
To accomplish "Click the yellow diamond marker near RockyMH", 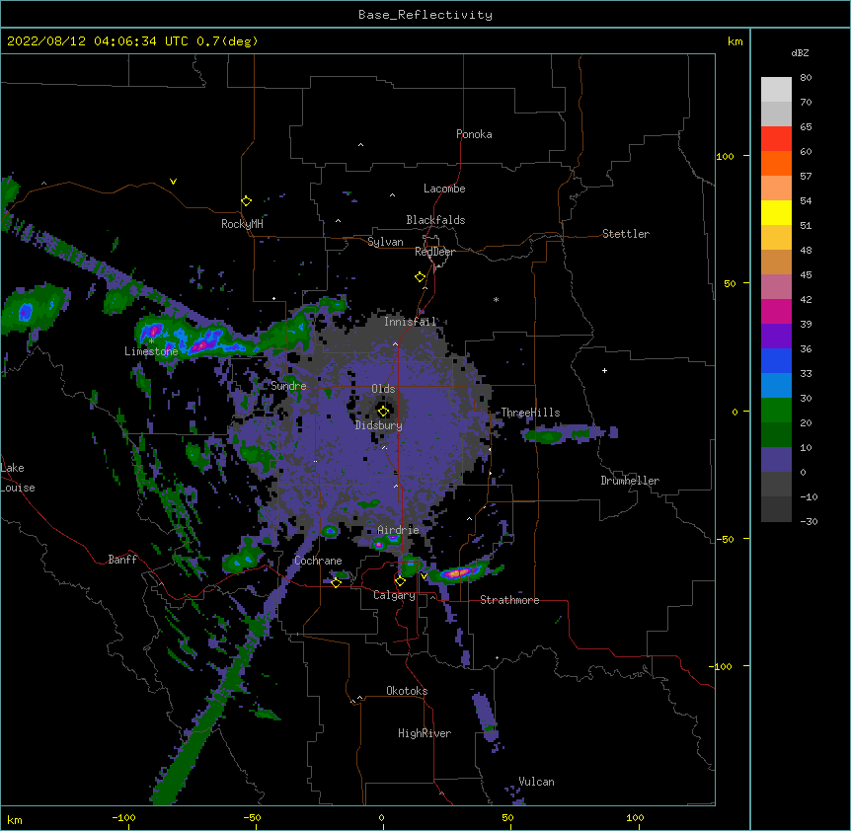I will pyautogui.click(x=246, y=201).
